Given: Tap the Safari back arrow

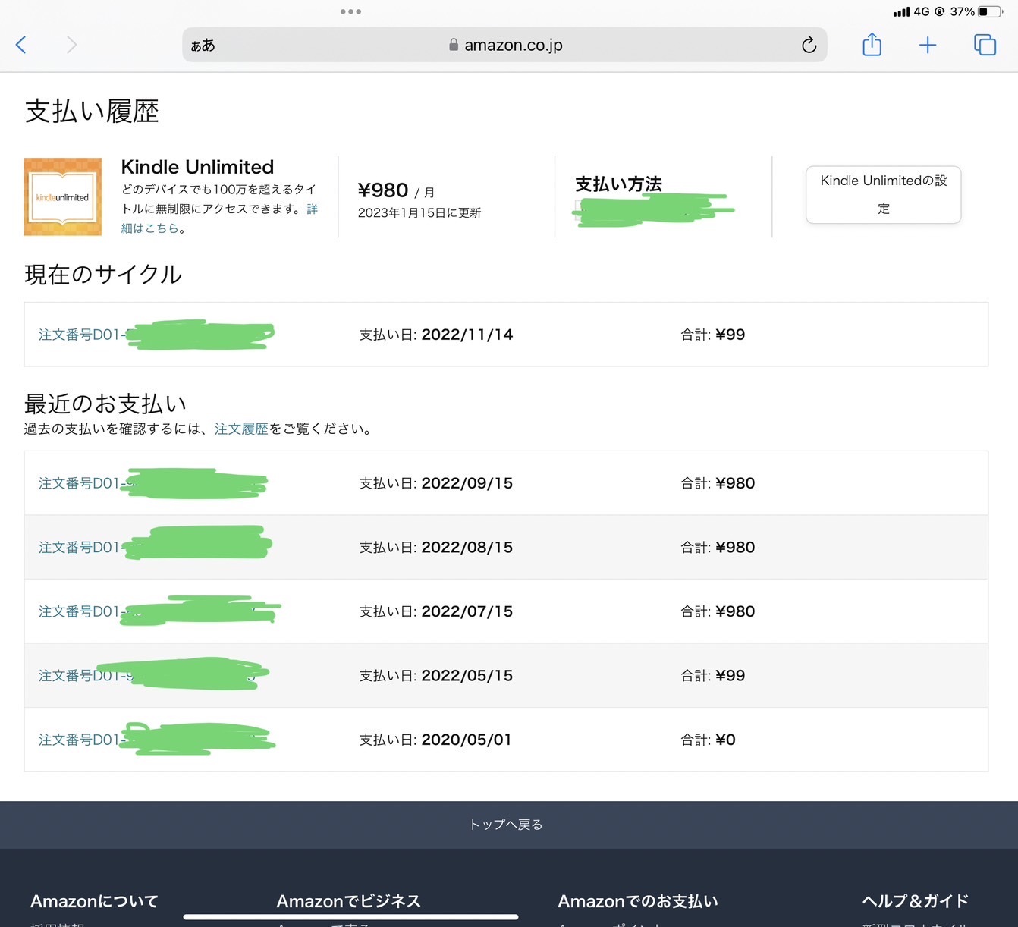Looking at the screenshot, I should [x=21, y=45].
